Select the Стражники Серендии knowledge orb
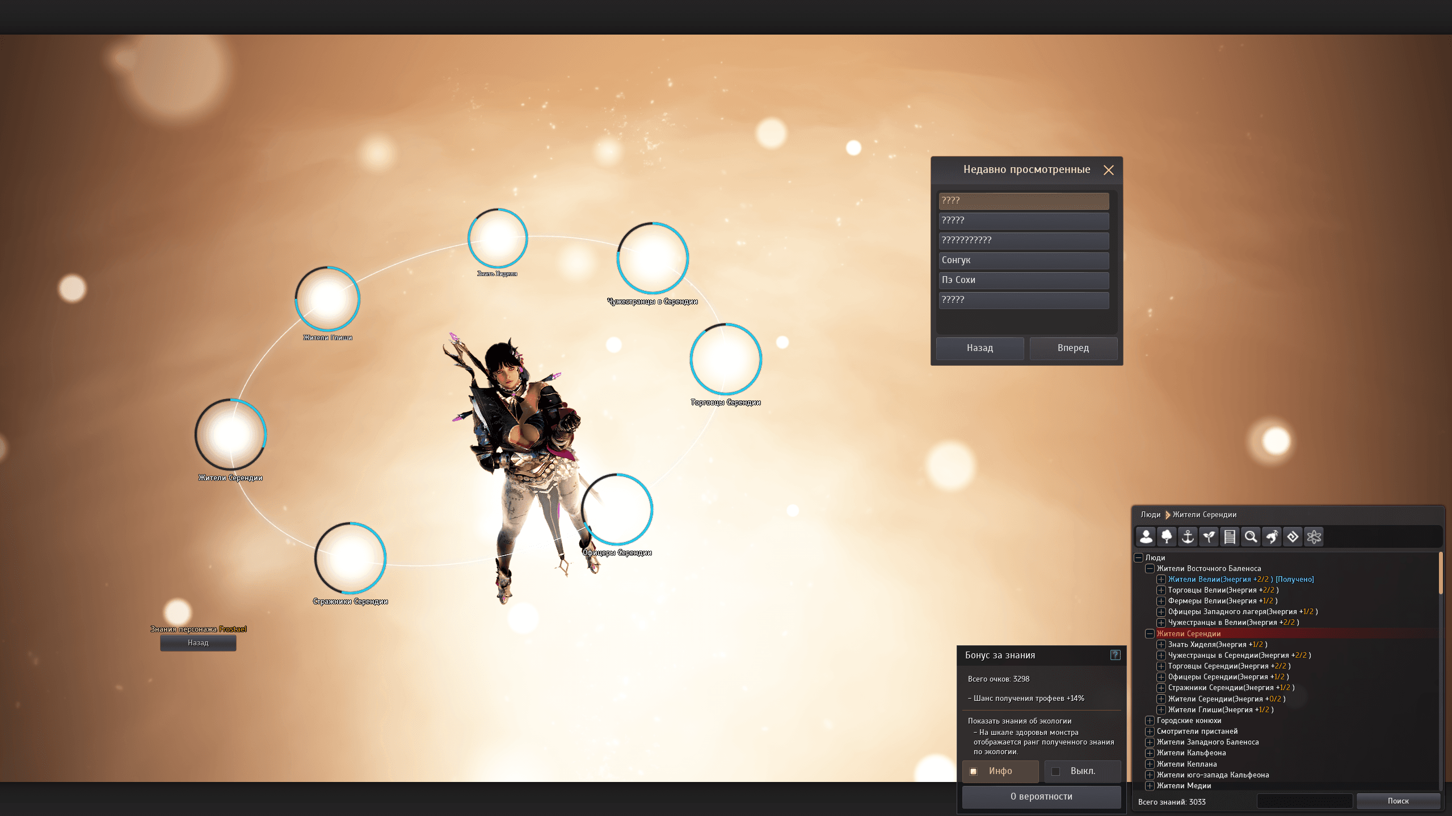The width and height of the screenshot is (1452, 816). click(x=351, y=558)
